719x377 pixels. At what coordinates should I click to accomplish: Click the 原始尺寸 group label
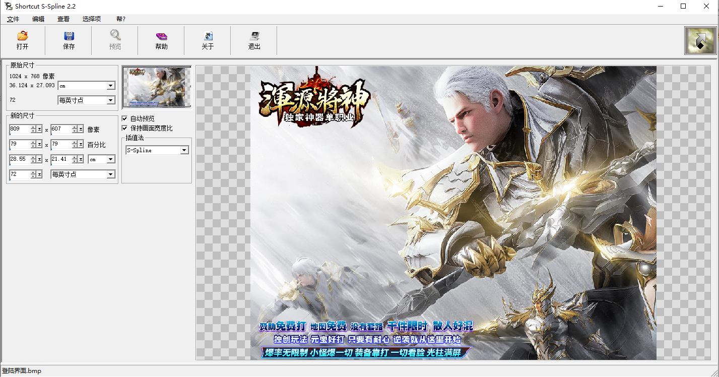(23, 66)
